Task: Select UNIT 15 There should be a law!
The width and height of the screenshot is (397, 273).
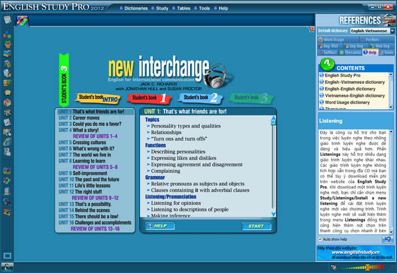Action: coord(88,216)
